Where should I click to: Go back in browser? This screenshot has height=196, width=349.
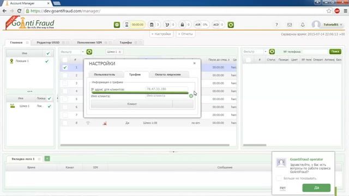point(4,11)
